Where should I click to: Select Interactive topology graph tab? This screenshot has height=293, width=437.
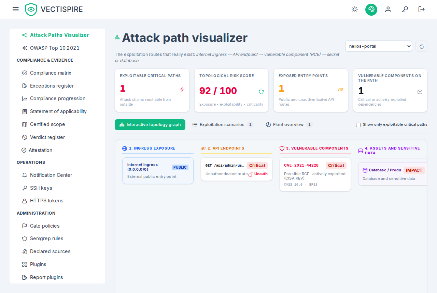pyautogui.click(x=150, y=125)
